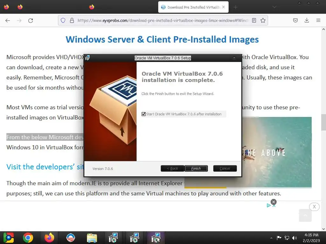
Task: Switch to first pinned Firefox tab
Action: click(6, 7)
